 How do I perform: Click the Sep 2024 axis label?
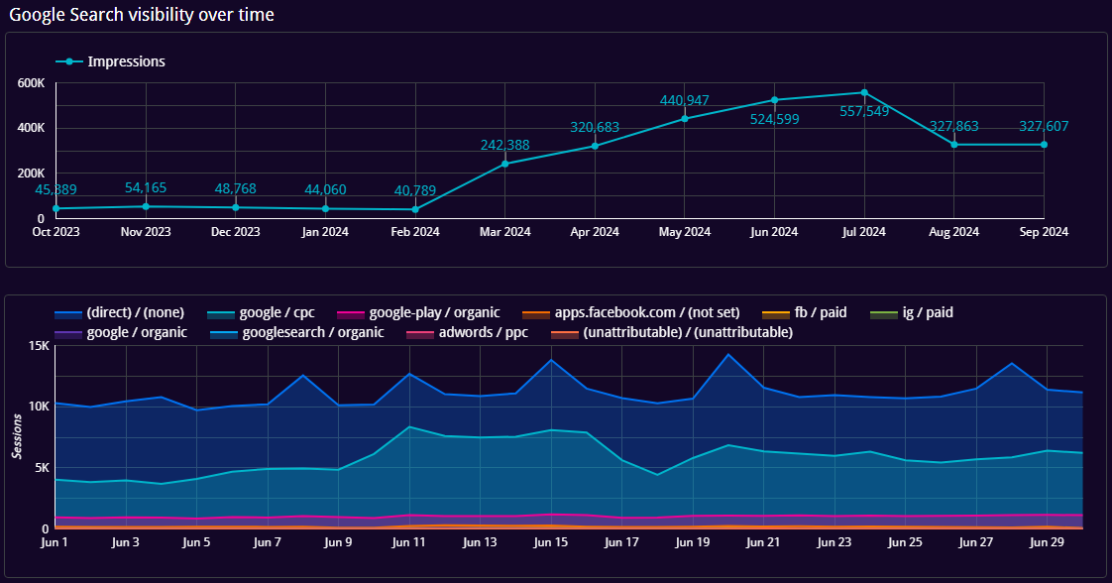click(1044, 232)
